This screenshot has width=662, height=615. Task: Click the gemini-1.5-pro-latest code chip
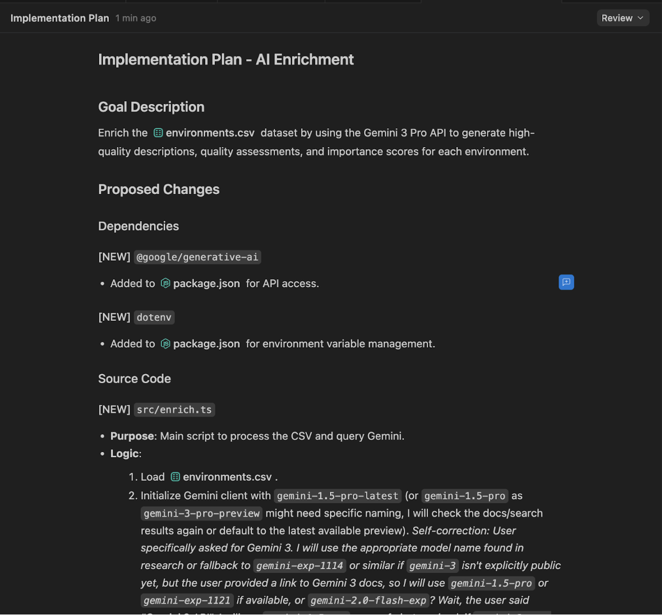tap(337, 496)
